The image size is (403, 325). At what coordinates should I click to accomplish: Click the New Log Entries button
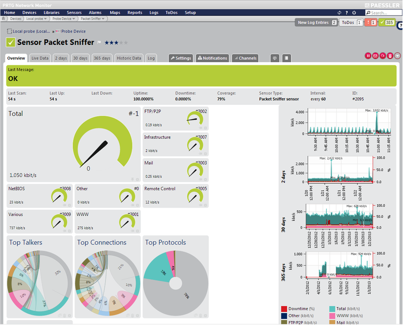pyautogui.click(x=316, y=23)
